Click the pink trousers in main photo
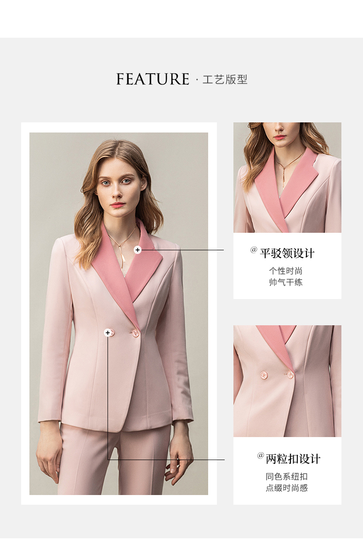The width and height of the screenshot is (363, 553). click(115, 460)
